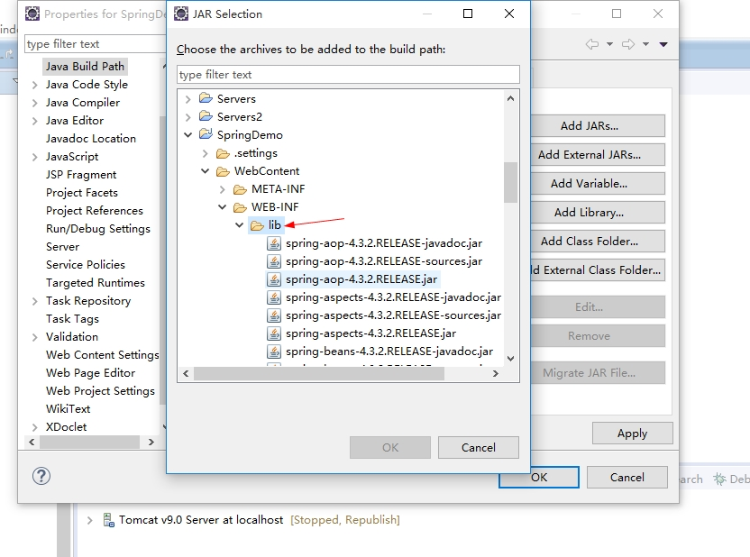The height and width of the screenshot is (557, 750).
Task: Click the Add External Class Folder... button
Action: [598, 270]
